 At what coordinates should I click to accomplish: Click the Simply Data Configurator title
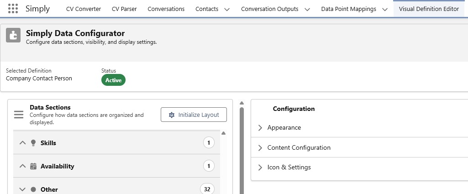tap(75, 33)
